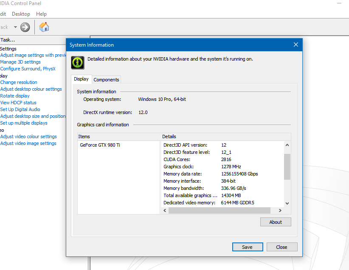Open Change resolution link
Screen dimensions: 349x270
pos(19,82)
